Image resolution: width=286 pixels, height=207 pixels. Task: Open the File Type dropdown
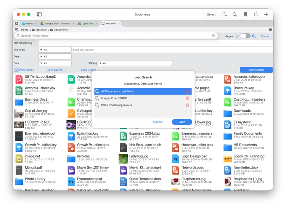point(55,50)
